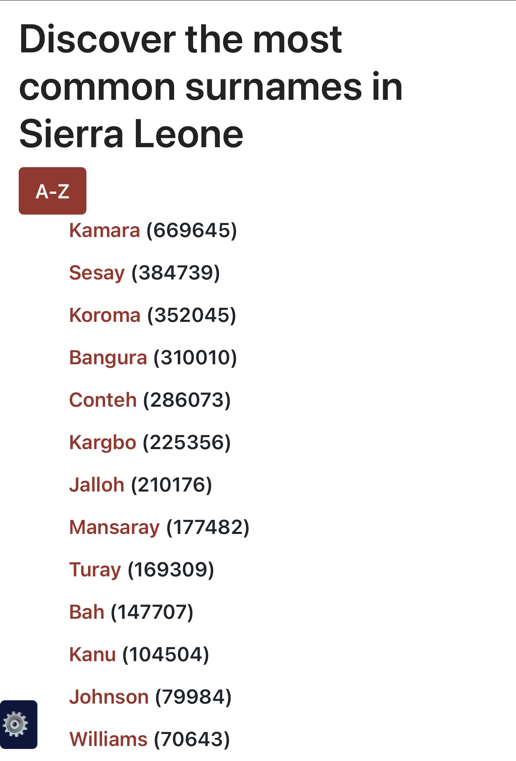516x761 pixels.
Task: Click the Sesay count 384739 text
Action: tap(175, 273)
